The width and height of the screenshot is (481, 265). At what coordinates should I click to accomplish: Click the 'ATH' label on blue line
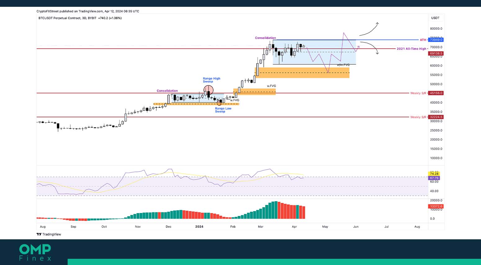click(423, 40)
